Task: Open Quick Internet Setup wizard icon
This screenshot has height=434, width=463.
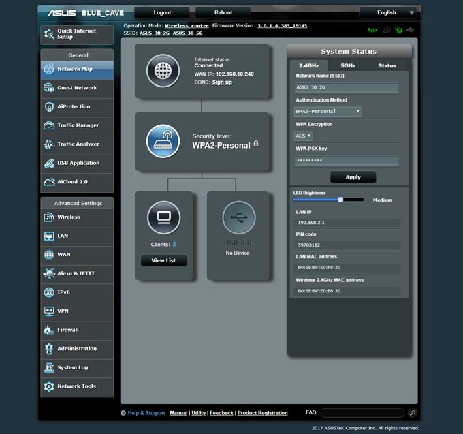Action: tap(49, 33)
